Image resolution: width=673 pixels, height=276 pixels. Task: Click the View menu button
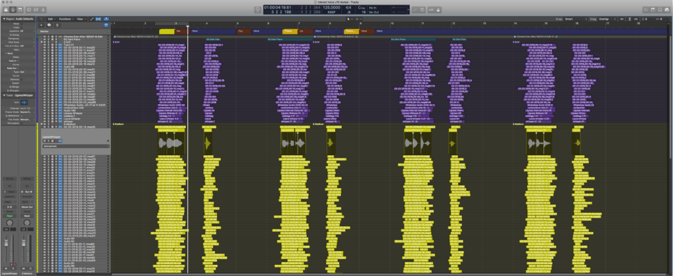pos(80,19)
